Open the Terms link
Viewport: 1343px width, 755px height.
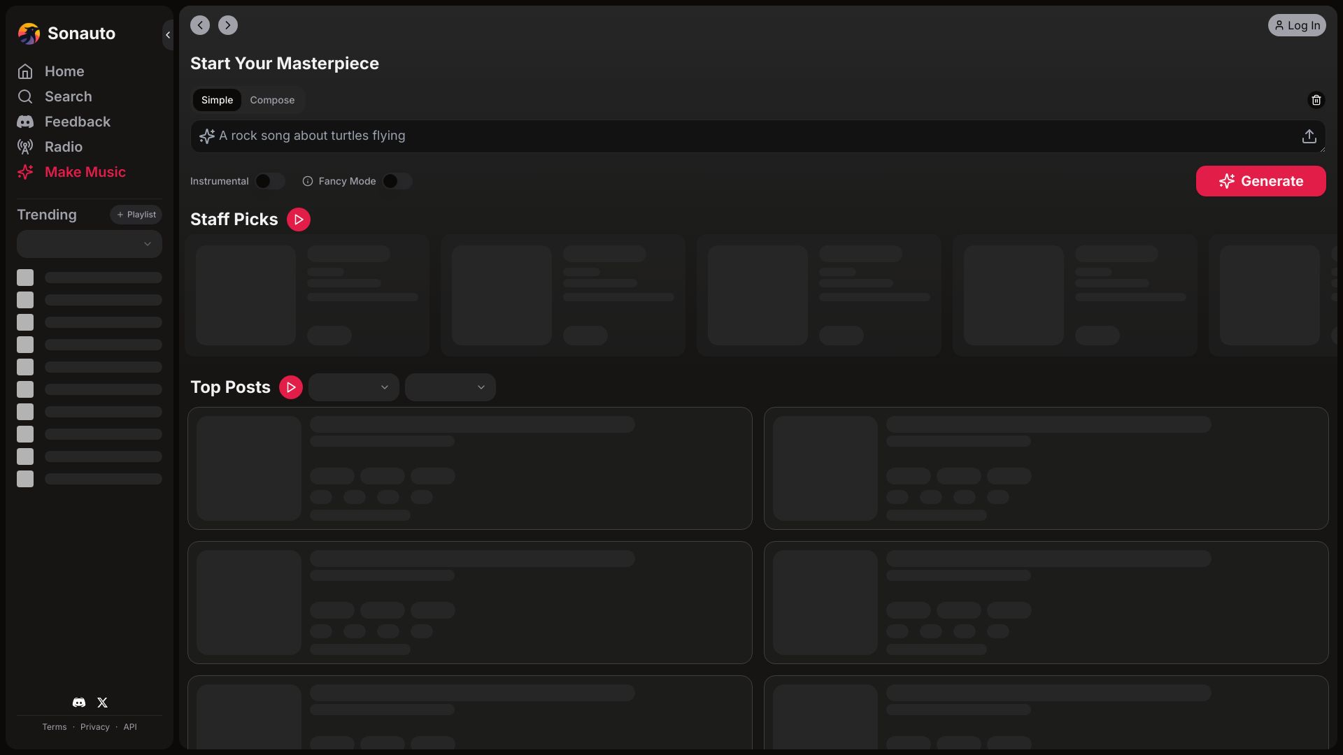(55, 727)
